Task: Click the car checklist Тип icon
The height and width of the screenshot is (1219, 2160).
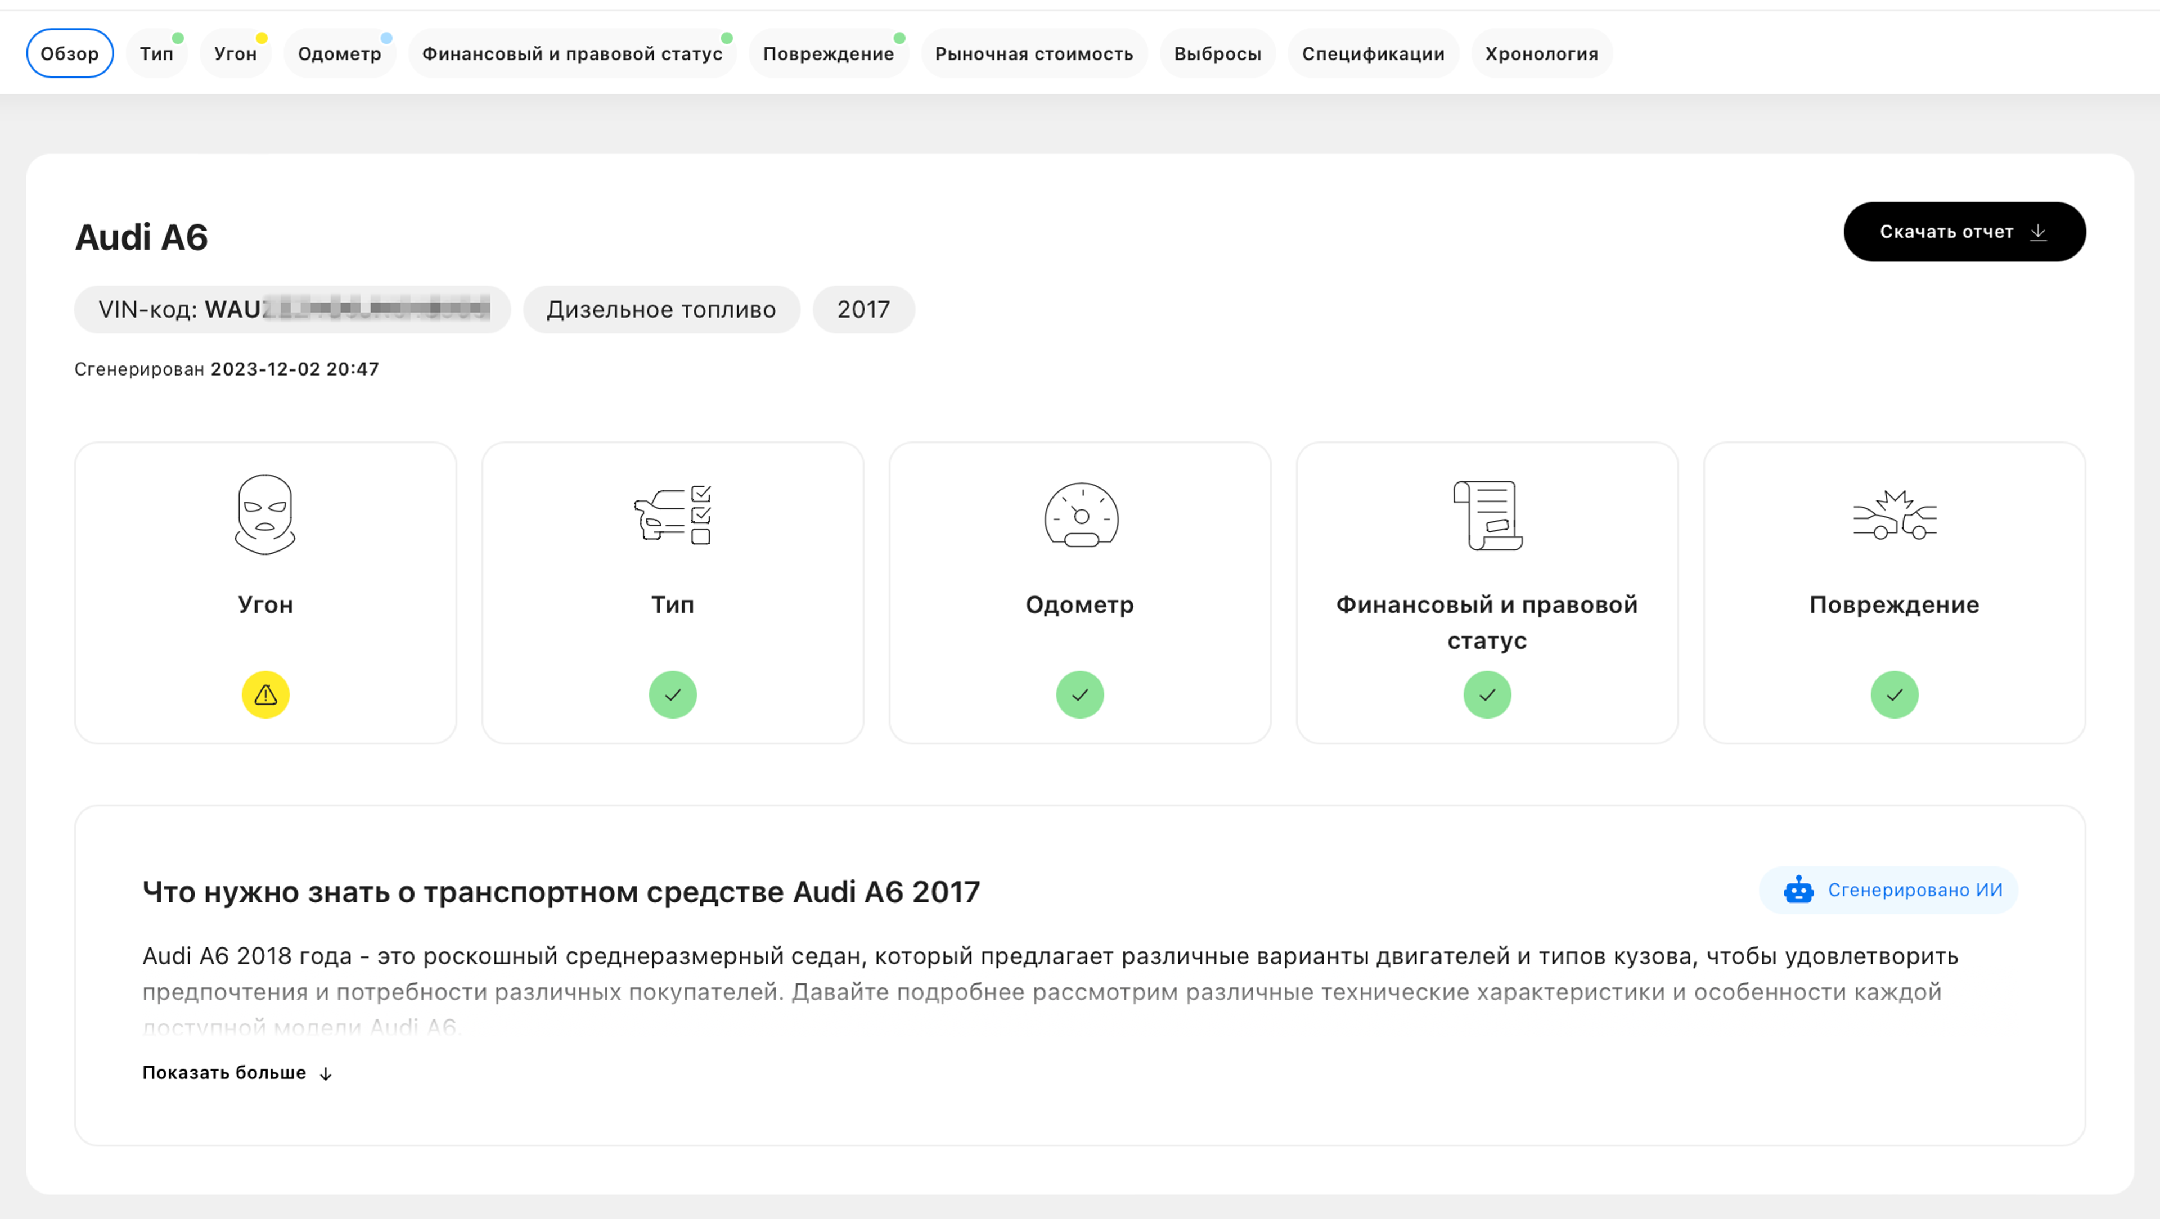Action: click(673, 515)
